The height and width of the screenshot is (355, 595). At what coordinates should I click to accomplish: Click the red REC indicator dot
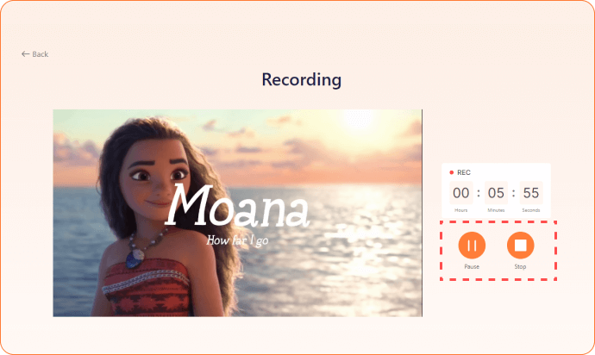click(452, 172)
